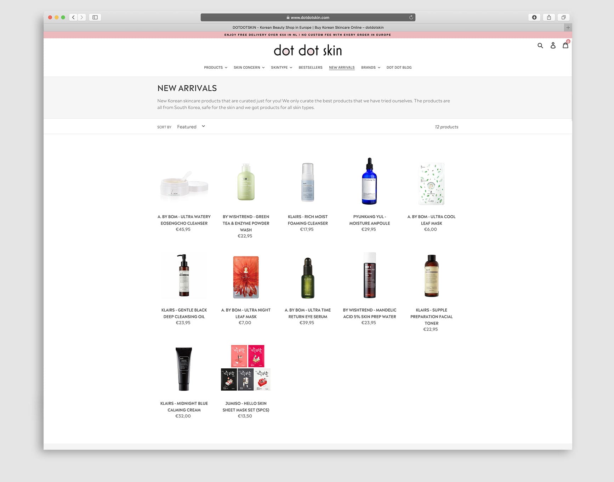The width and height of the screenshot is (614, 482).
Task: Click the 12 products count text
Action: pos(447,127)
